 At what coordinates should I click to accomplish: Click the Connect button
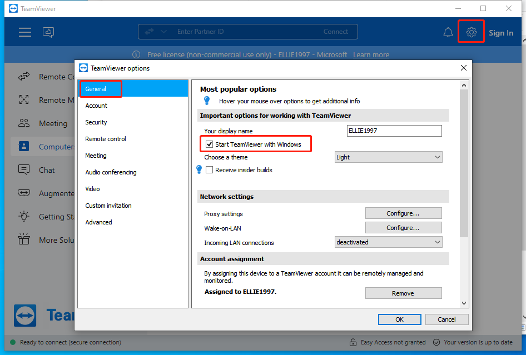tap(335, 32)
